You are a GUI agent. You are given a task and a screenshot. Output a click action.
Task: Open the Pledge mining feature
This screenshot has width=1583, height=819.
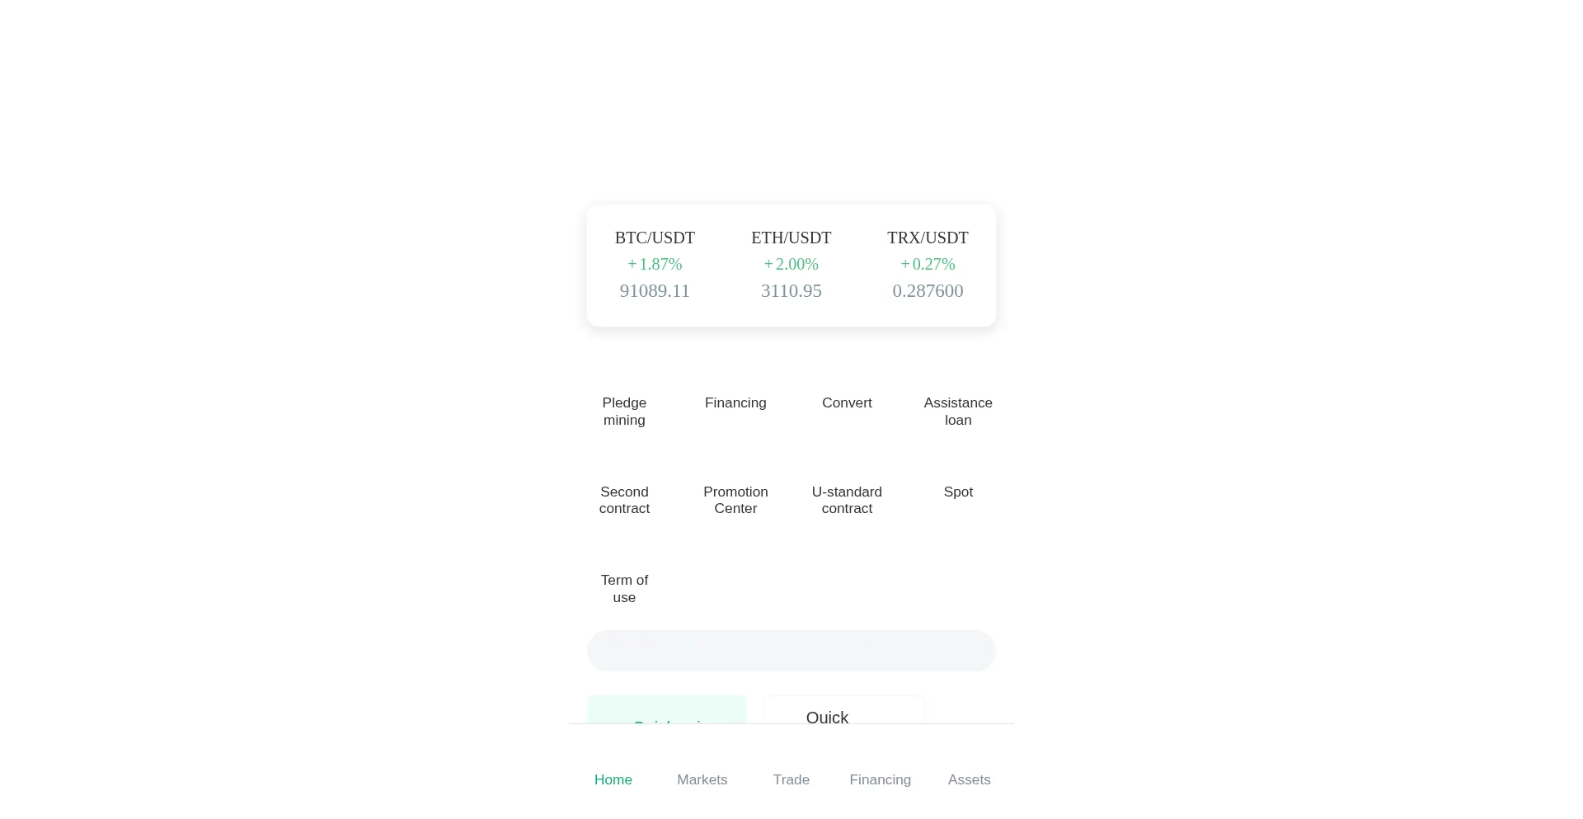pyautogui.click(x=624, y=412)
